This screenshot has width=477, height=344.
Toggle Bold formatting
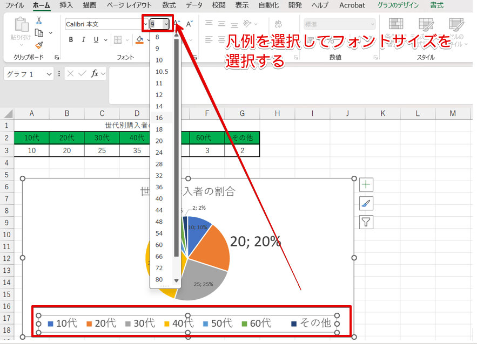click(x=71, y=40)
